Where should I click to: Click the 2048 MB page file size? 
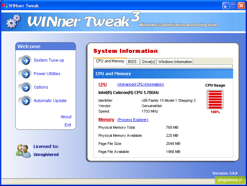tap(173, 144)
